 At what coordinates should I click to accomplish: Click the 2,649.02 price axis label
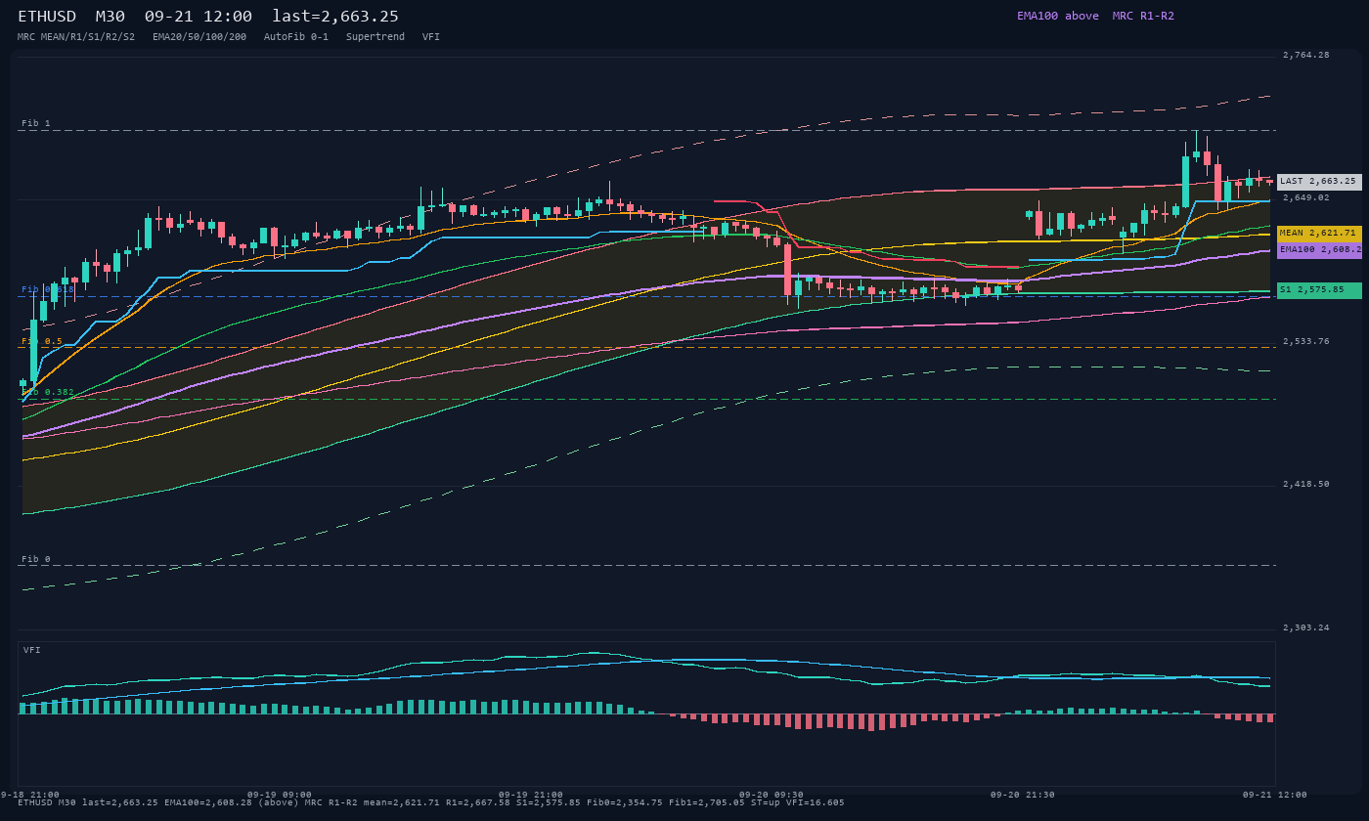[x=1306, y=198]
